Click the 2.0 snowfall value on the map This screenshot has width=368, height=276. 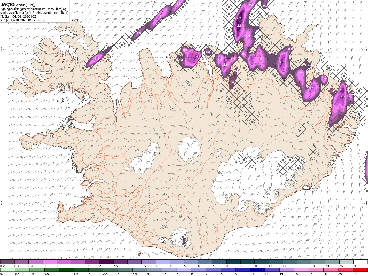pyautogui.click(x=225, y=65)
